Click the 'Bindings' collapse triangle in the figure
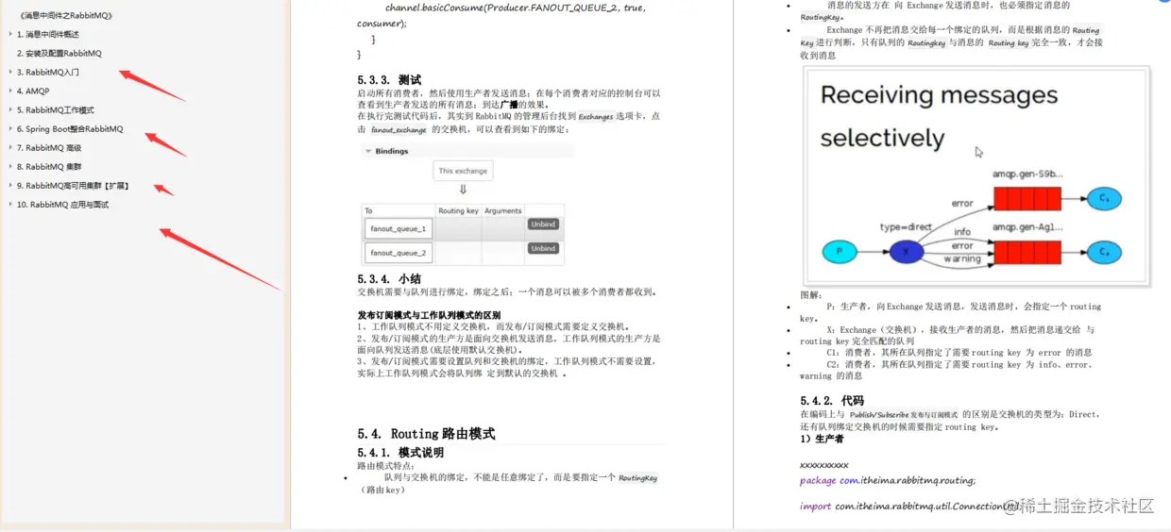 click(368, 151)
